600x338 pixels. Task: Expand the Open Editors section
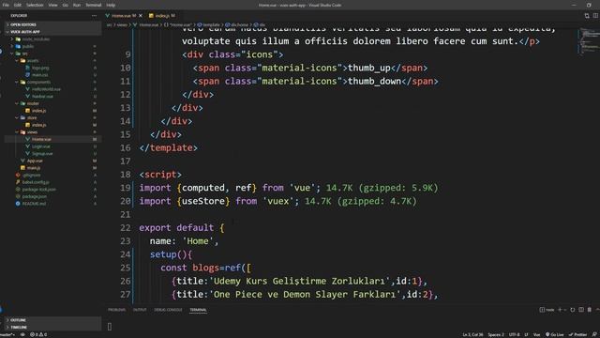pyautogui.click(x=53, y=24)
